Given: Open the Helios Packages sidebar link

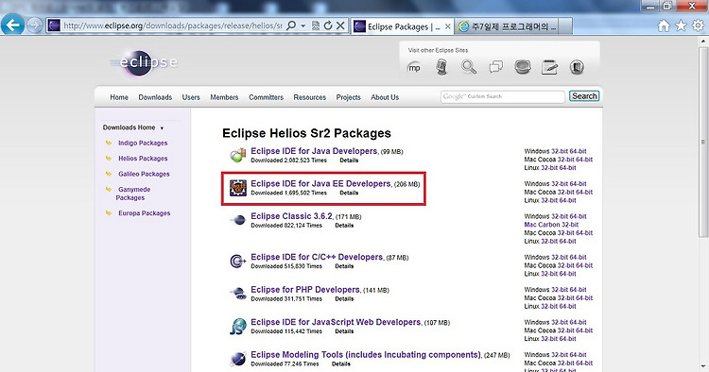Looking at the screenshot, I should [143, 159].
